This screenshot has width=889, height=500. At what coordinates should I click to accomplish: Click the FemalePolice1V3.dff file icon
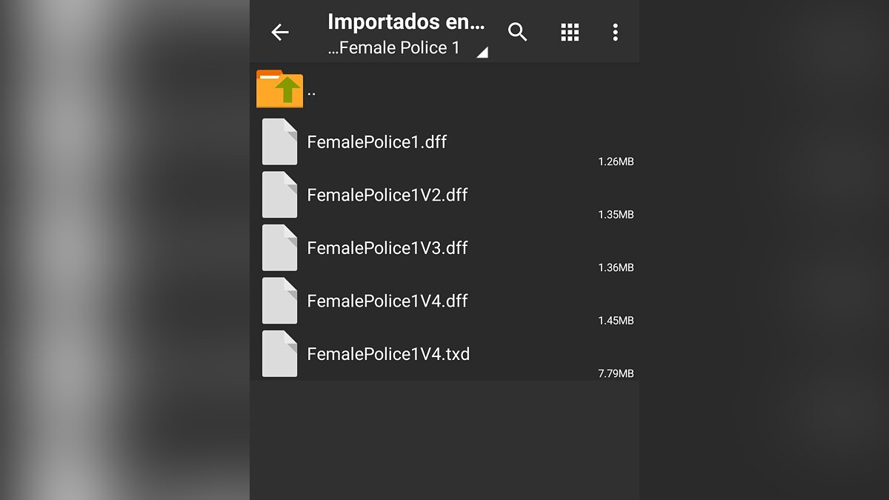pos(280,247)
